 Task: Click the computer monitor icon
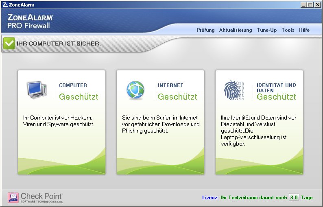point(37,90)
